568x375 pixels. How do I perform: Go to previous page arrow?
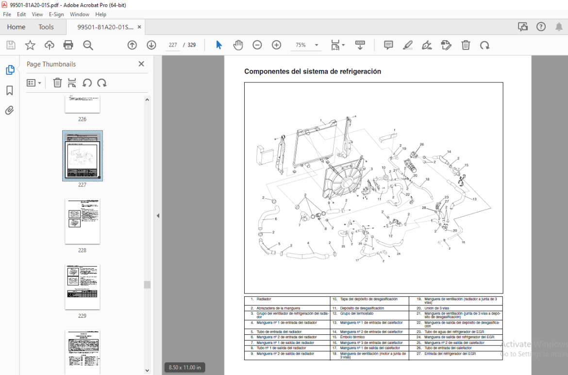pos(132,45)
